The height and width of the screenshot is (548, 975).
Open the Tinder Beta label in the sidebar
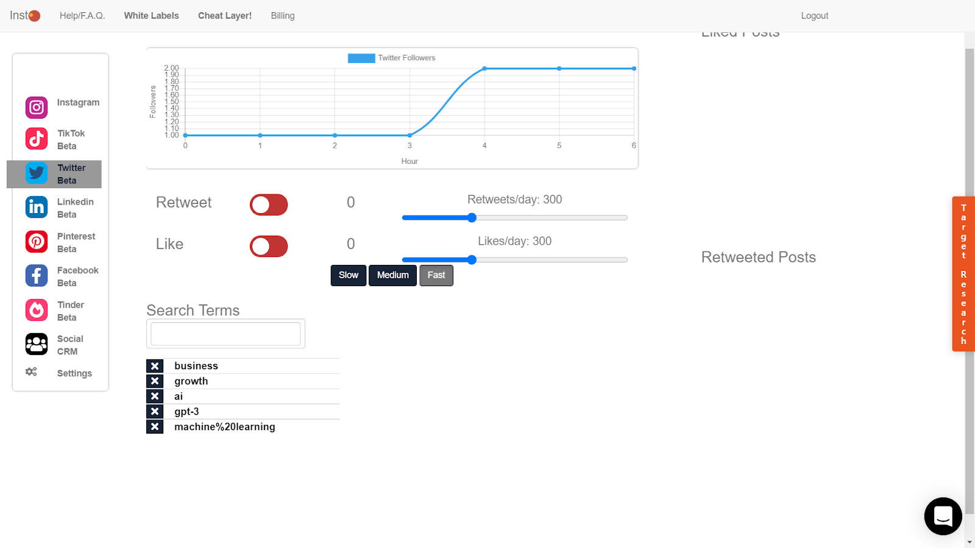[x=71, y=311]
